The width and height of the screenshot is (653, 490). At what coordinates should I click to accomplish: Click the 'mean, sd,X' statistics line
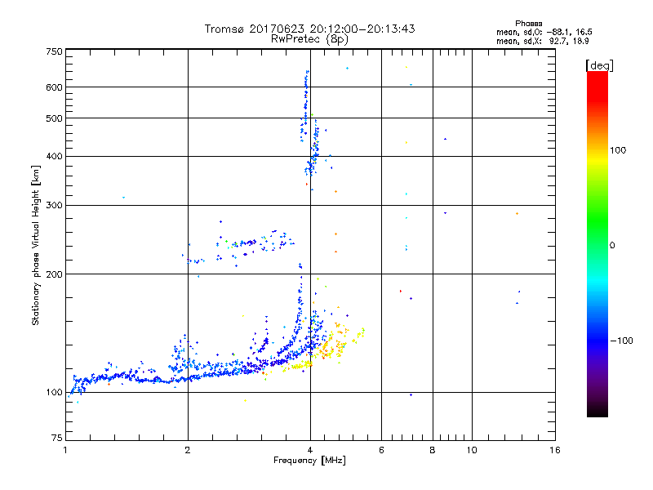(x=543, y=42)
